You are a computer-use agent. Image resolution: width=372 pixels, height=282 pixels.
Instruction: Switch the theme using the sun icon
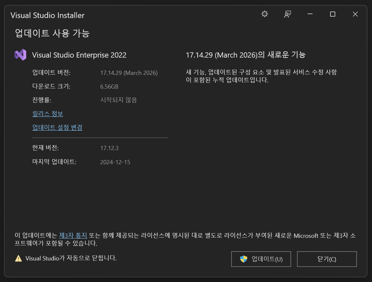pos(265,14)
